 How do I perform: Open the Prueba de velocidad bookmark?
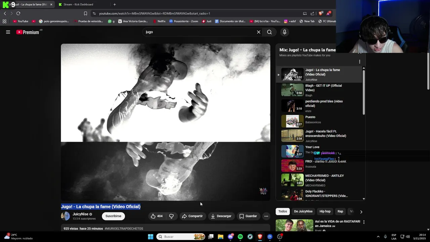[88, 21]
